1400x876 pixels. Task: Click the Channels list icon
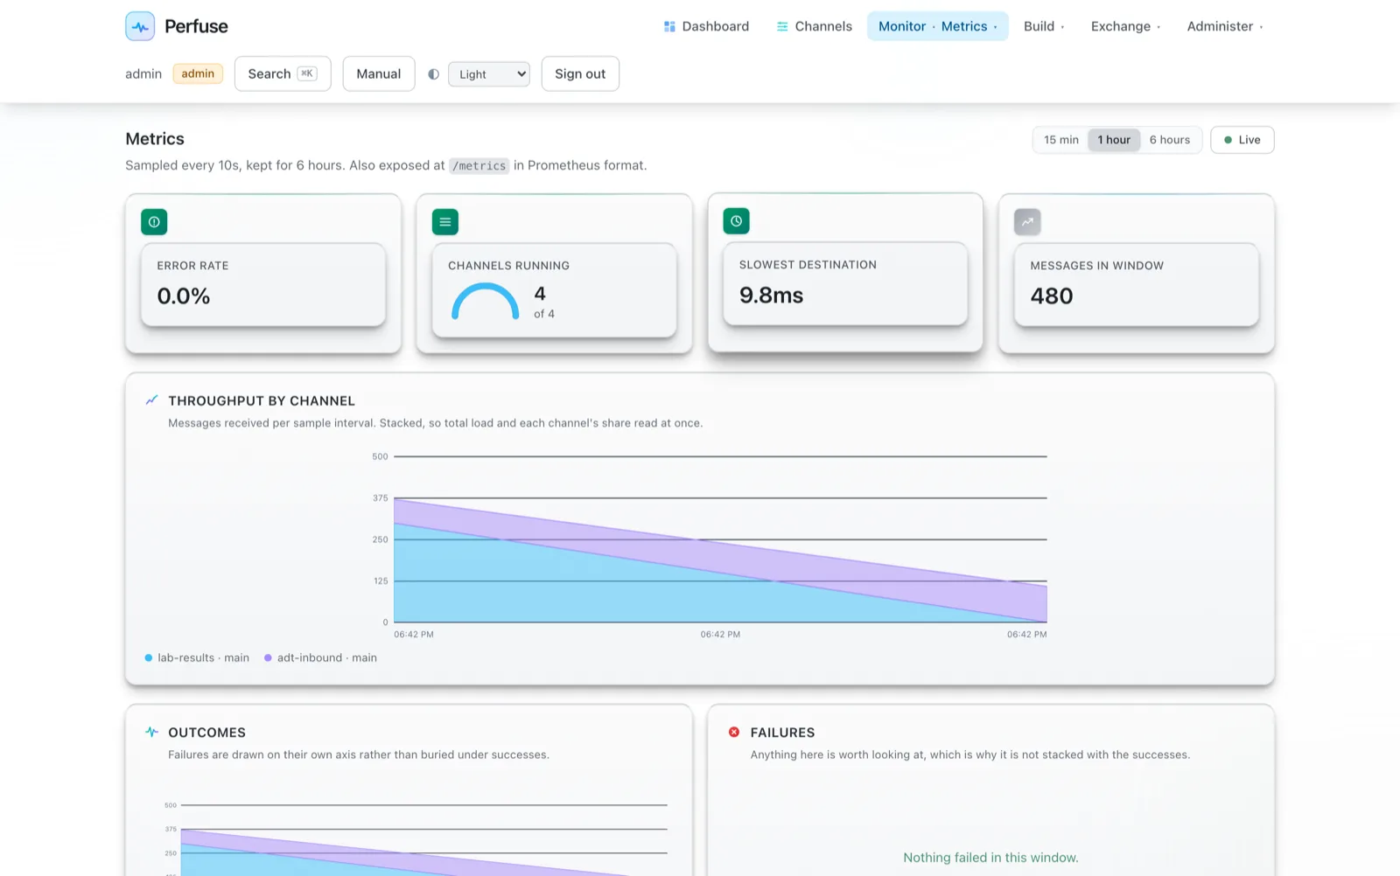(x=782, y=26)
